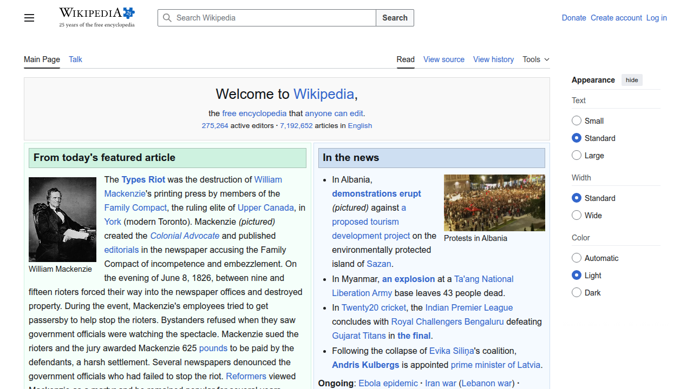Click the prime minister of Latvia link

(x=495, y=365)
